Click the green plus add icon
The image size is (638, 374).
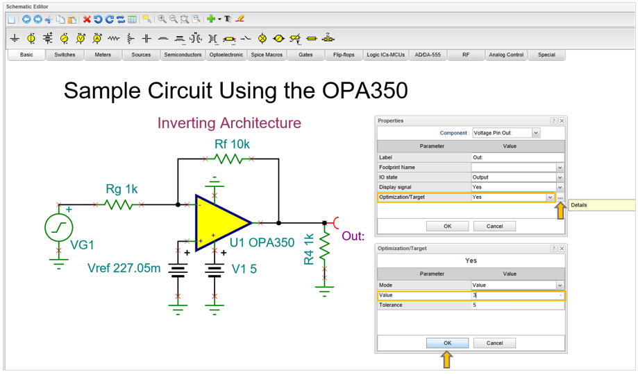tap(211, 19)
